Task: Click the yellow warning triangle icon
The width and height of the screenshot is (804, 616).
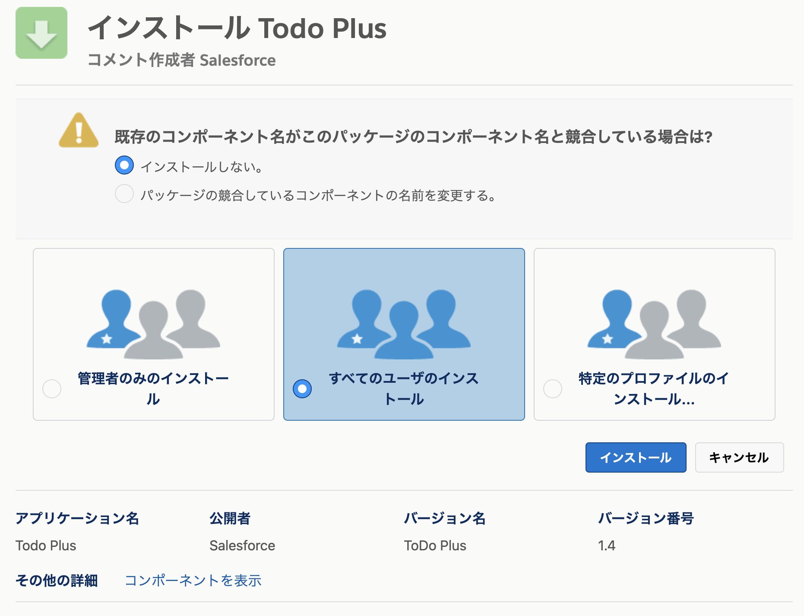Action: tap(79, 130)
